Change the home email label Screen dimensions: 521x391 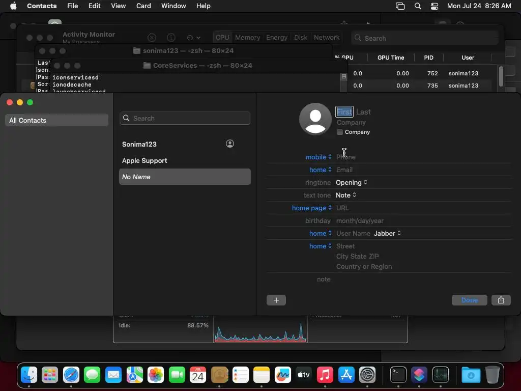[x=321, y=170]
